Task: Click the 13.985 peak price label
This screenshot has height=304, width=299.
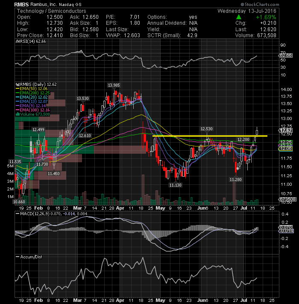Action: (x=114, y=85)
